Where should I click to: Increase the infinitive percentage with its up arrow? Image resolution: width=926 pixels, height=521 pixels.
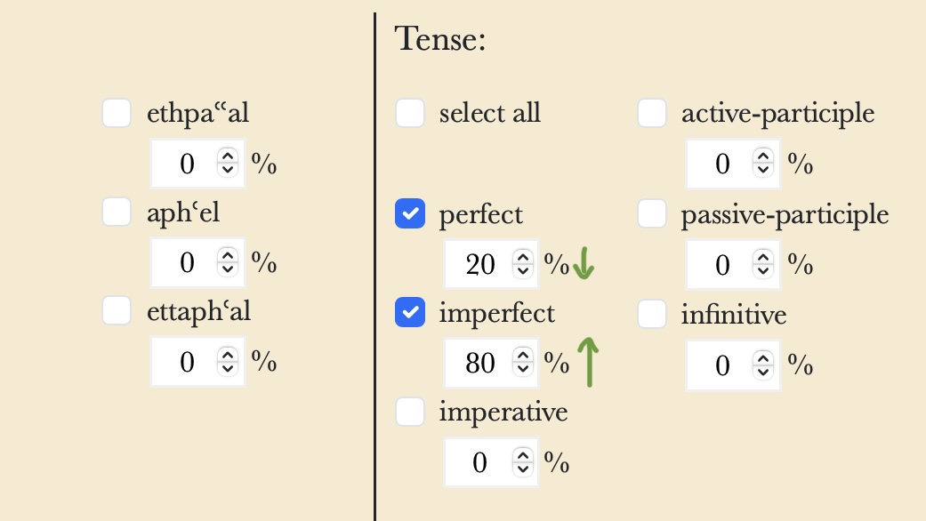[x=762, y=359]
